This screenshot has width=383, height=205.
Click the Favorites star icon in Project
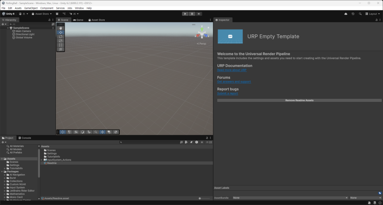[202, 142]
